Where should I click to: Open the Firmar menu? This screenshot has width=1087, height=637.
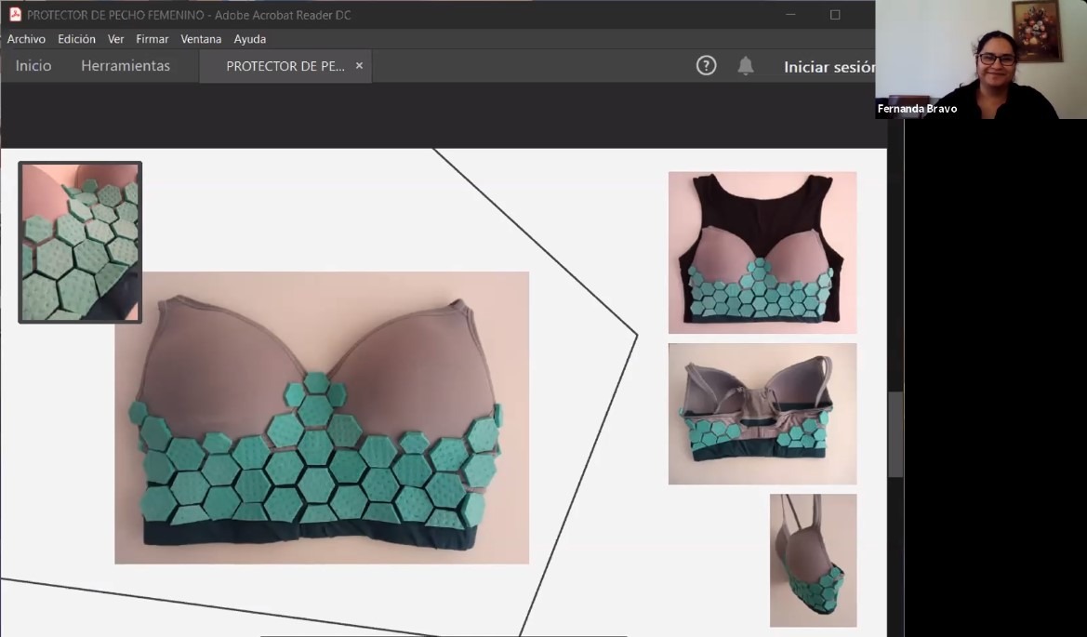152,39
